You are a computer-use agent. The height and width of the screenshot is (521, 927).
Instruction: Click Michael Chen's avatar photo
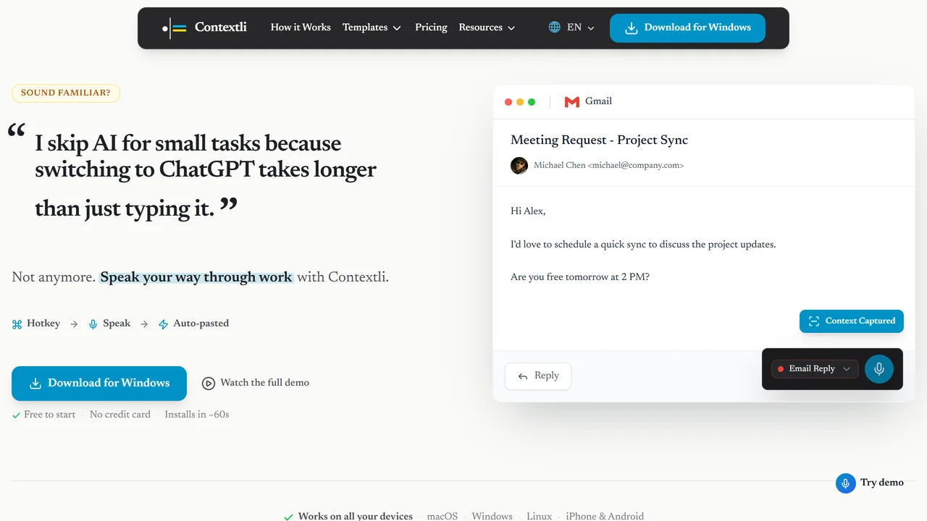(x=519, y=165)
